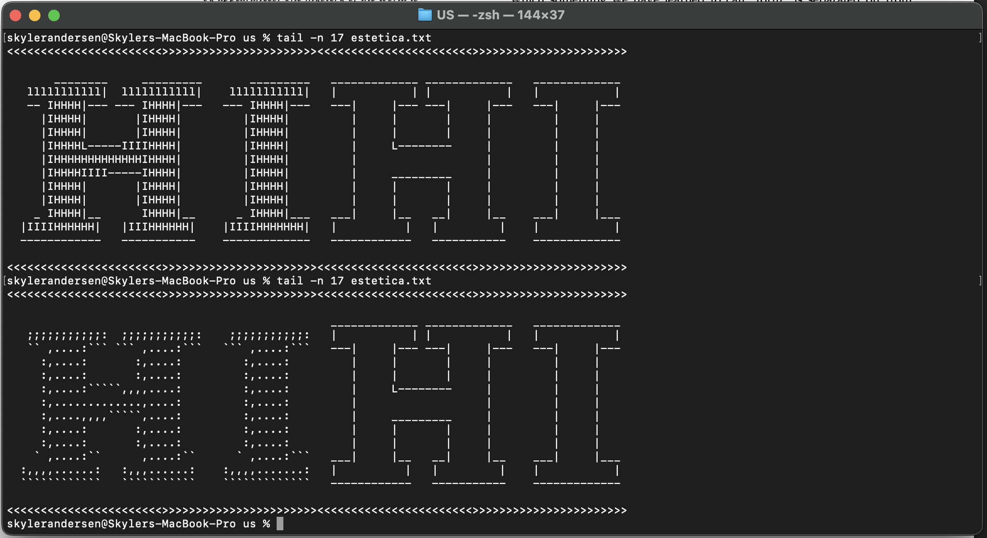Image resolution: width=987 pixels, height=538 pixels.
Task: Click the left bracket mark beside first command
Action: (4, 38)
